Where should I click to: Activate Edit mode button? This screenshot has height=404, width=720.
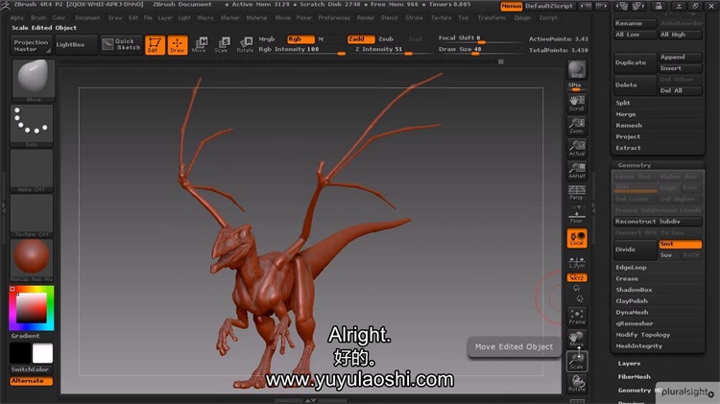point(155,45)
